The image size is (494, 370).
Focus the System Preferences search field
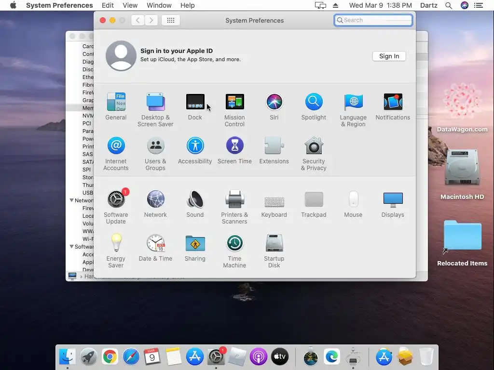click(x=373, y=20)
